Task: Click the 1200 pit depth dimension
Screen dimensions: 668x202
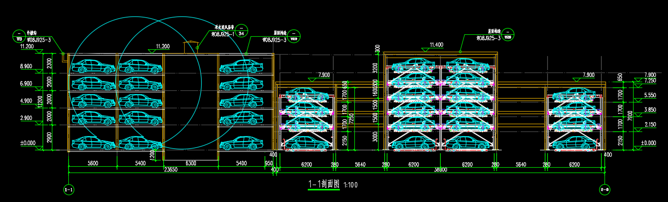Action: point(153,155)
